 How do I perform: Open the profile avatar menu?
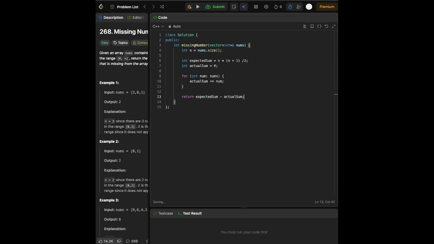309,7
